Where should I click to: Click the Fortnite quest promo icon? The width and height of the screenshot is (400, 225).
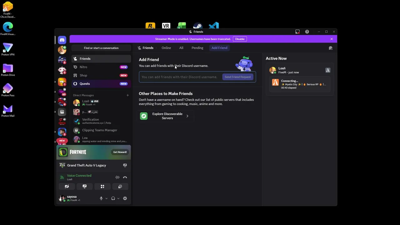(63, 152)
